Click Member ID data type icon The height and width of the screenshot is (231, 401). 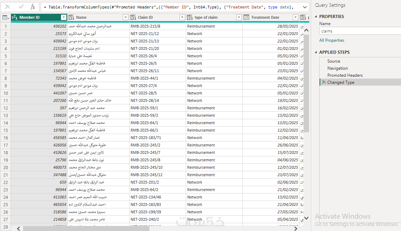pos(15,17)
